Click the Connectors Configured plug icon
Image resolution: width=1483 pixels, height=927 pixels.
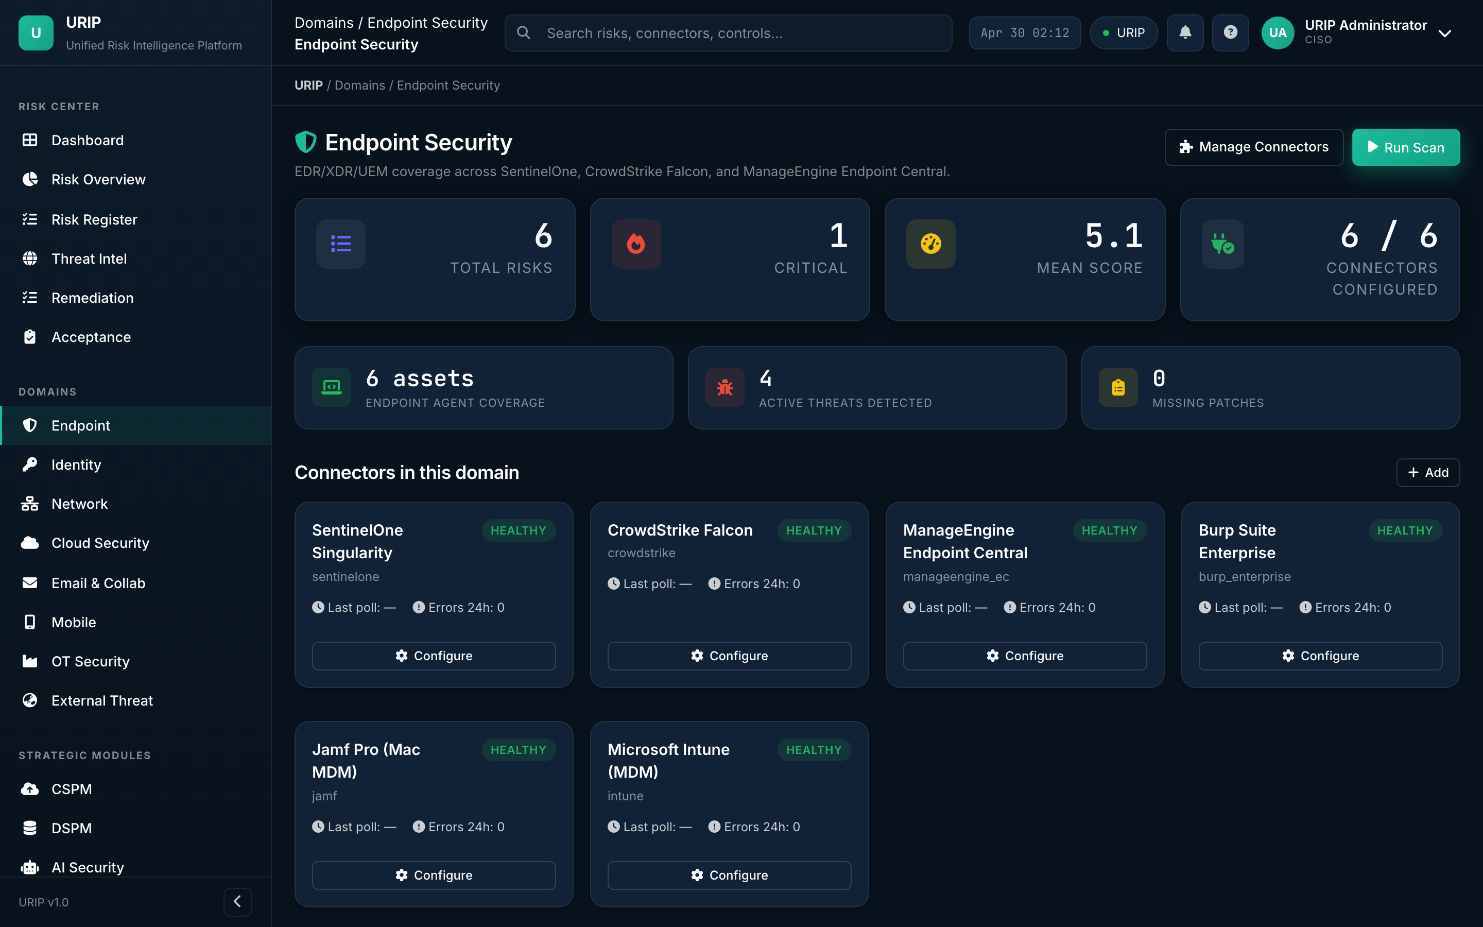pos(1222,244)
